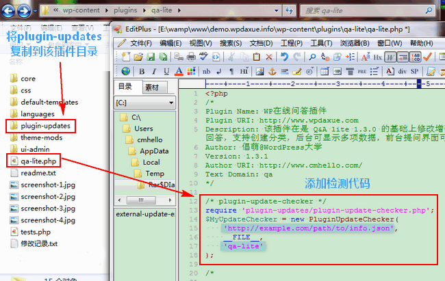Toggle the red checkmark spell-check button
Viewport: 445px width, 281px height.
click(427, 57)
